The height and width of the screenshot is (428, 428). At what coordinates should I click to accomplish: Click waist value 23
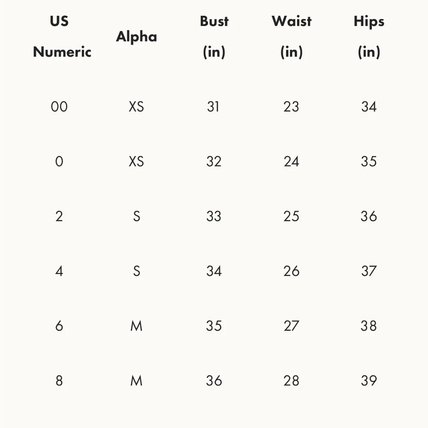(x=291, y=107)
